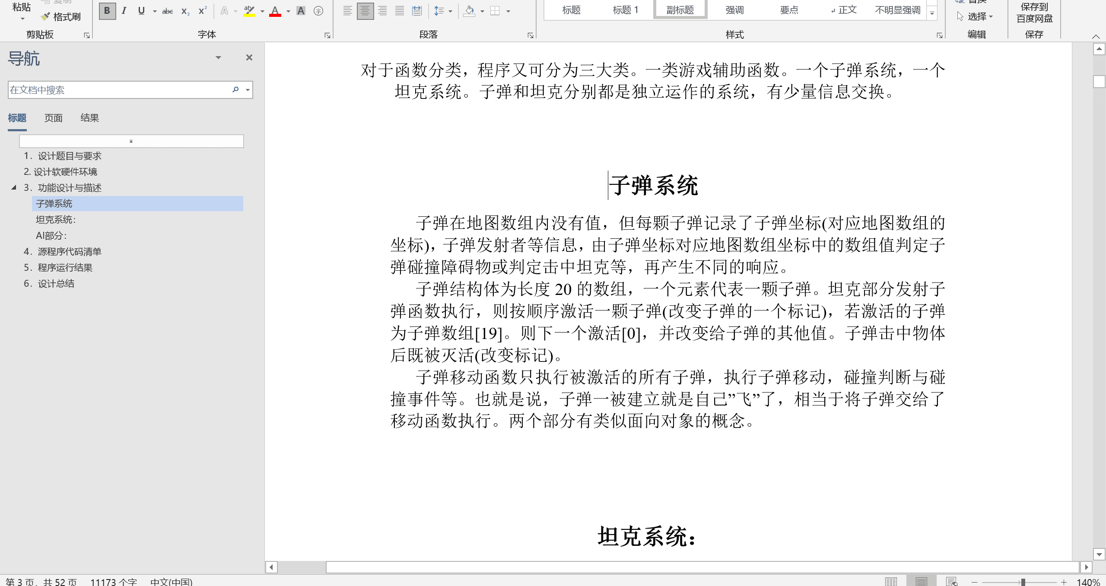
Task: Click the text effects icon
Action: click(x=224, y=11)
